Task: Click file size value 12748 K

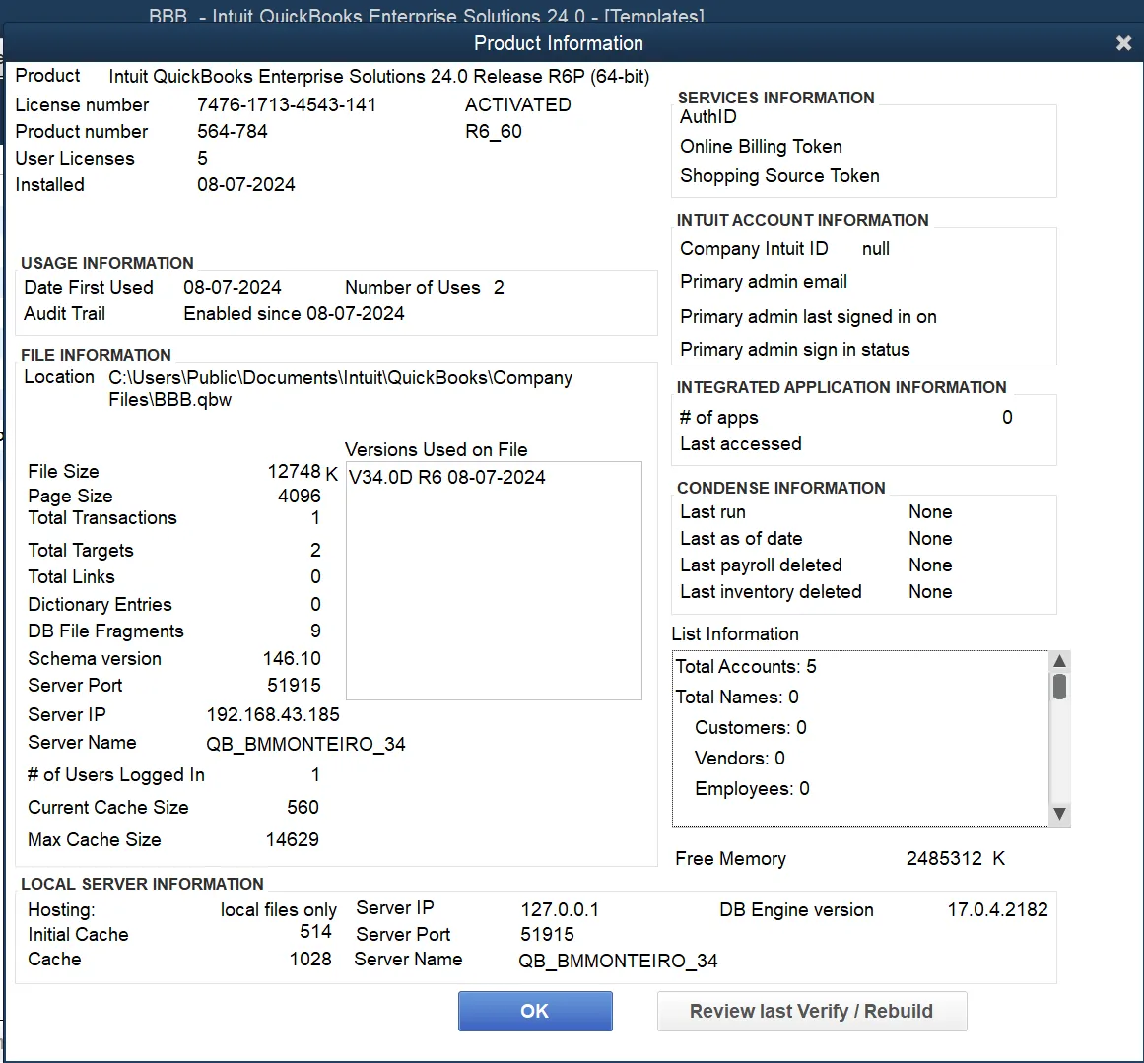Action: point(303,473)
